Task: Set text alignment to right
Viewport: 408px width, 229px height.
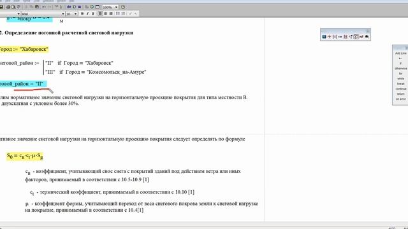Action: click(x=111, y=14)
